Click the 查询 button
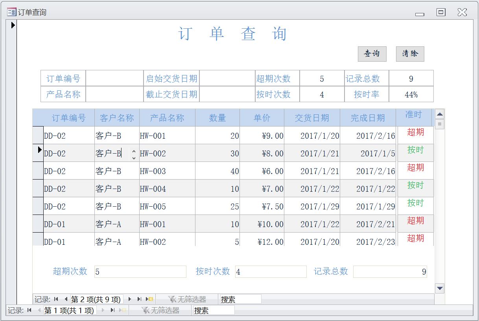The height and width of the screenshot is (321, 479). click(372, 54)
